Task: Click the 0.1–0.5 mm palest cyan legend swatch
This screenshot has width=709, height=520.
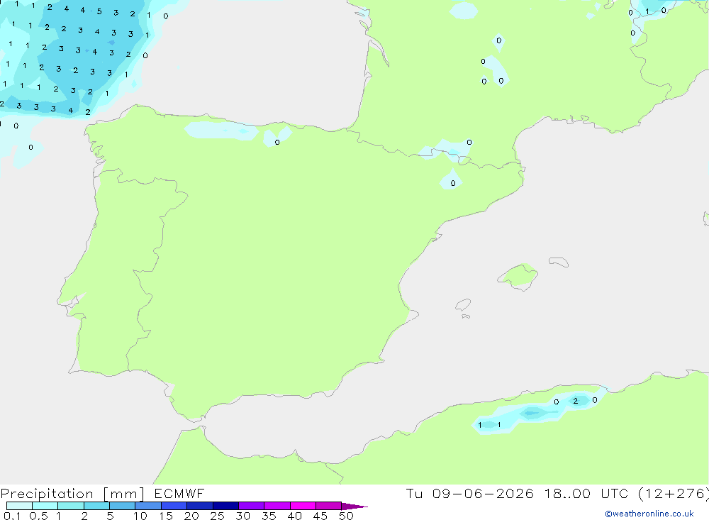Action: point(19,506)
